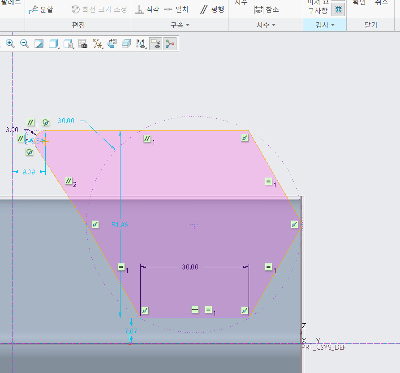Viewport: 400px width, 373px height.
Task: Open the saved orientations dropdown
Action: tap(69, 43)
